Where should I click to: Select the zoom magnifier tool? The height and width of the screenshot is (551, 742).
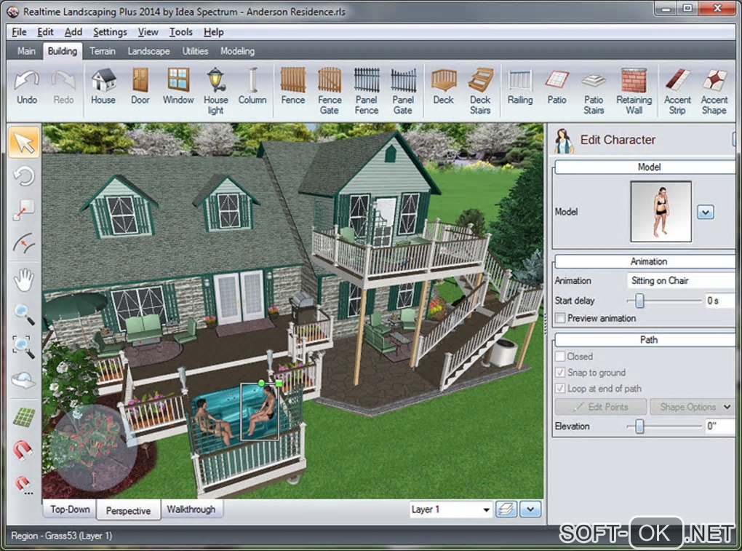pos(24,314)
